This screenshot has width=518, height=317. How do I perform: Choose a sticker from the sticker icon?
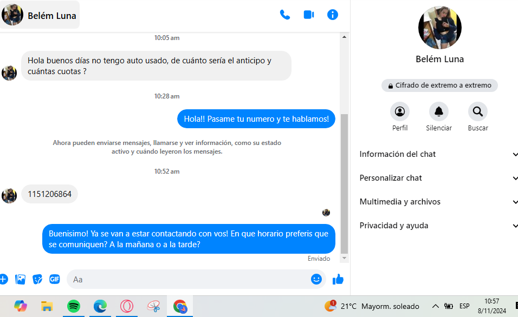coord(37,279)
